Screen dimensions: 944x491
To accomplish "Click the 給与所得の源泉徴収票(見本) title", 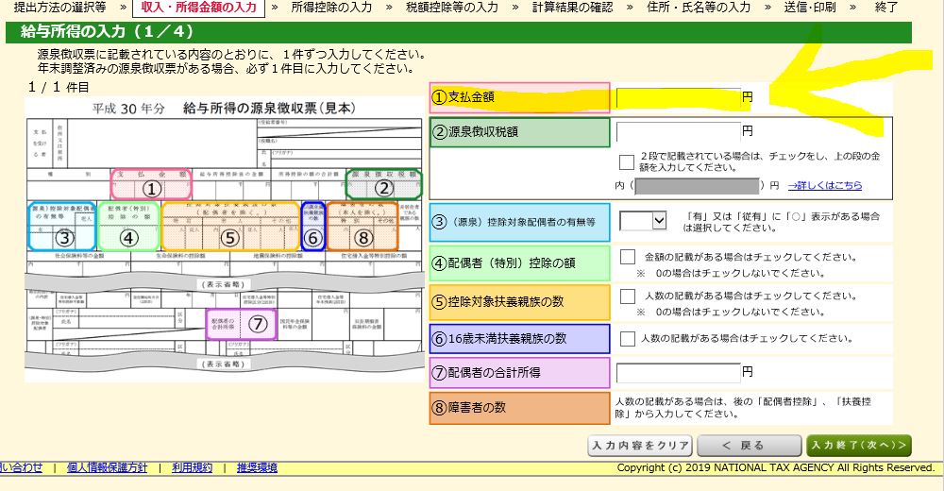I will coord(269,109).
